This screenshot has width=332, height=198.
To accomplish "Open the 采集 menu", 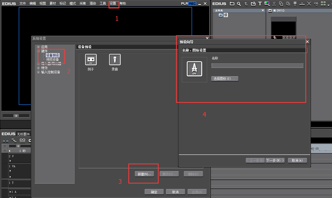I will [x=83, y=3].
